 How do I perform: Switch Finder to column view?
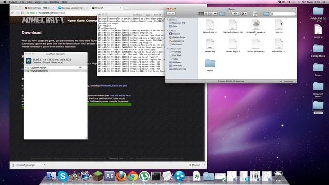[x=211, y=14]
